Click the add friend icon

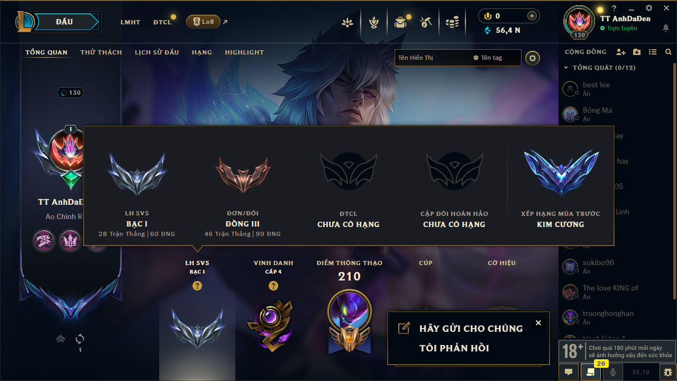click(x=621, y=52)
